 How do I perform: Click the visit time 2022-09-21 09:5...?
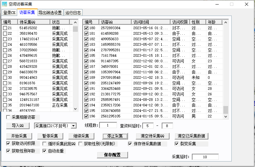coord(150,89)
